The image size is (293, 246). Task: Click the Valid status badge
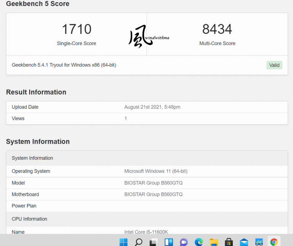(274, 65)
